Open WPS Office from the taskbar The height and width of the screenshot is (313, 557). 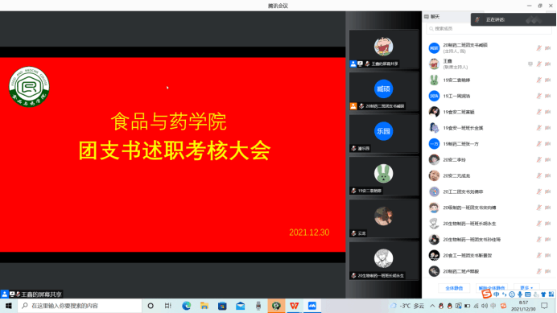[294, 306]
